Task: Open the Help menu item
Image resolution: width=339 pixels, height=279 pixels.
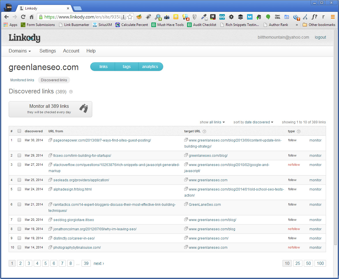Action: [x=91, y=51]
